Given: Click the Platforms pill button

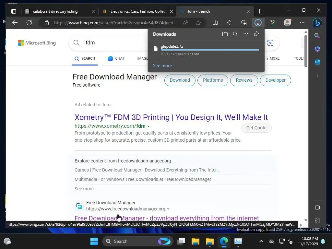Looking at the screenshot, I should tap(213, 80).
